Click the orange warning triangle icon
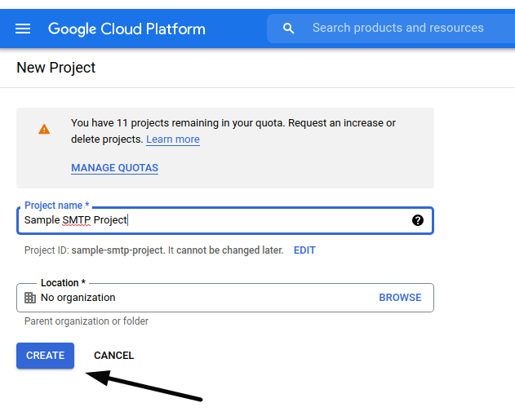 coord(44,130)
